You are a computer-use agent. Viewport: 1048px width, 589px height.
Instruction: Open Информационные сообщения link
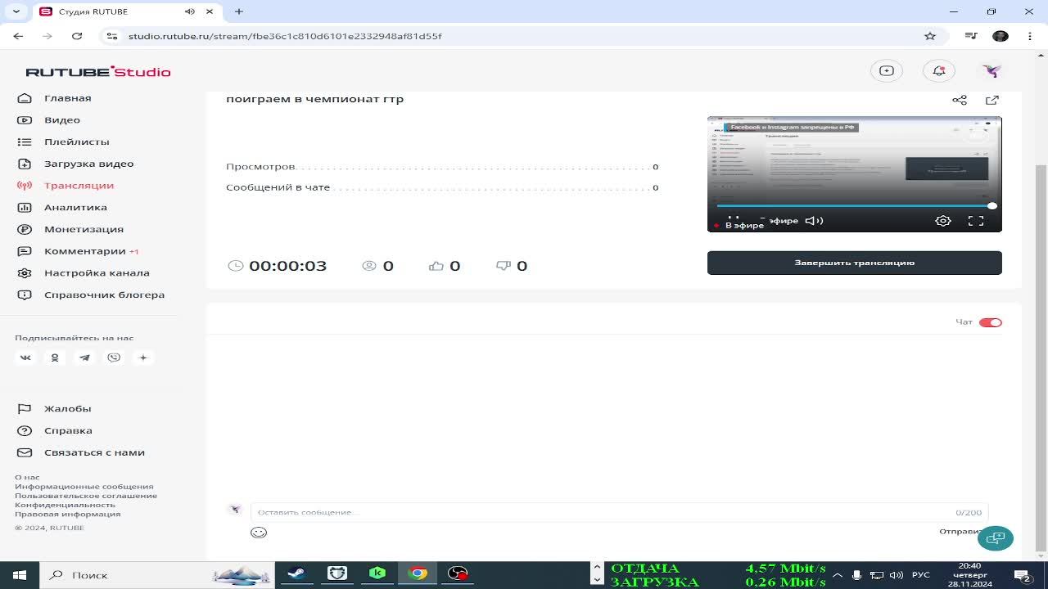84,487
